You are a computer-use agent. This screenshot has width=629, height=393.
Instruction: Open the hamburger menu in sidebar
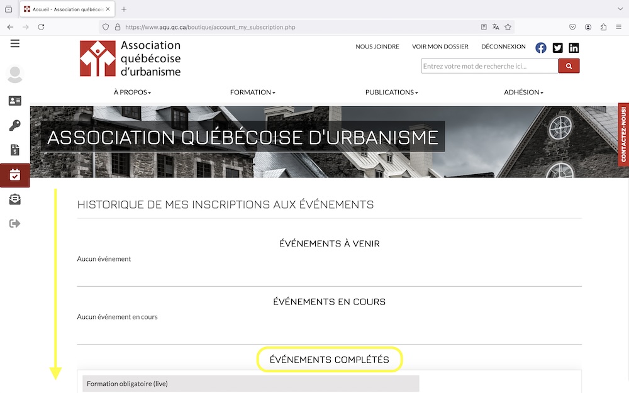14,43
